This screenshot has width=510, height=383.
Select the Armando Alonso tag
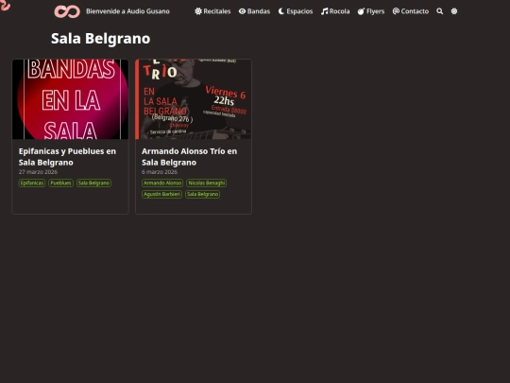[162, 183]
